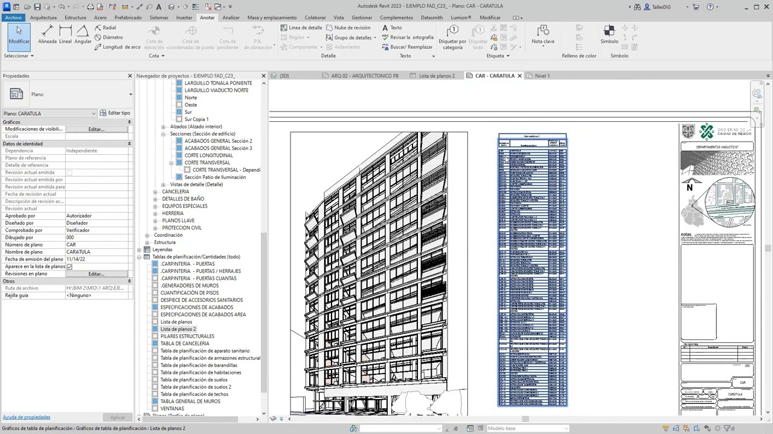The height and width of the screenshot is (434, 773).
Task: Pick the Nube de revisión tool
Action: (x=348, y=28)
